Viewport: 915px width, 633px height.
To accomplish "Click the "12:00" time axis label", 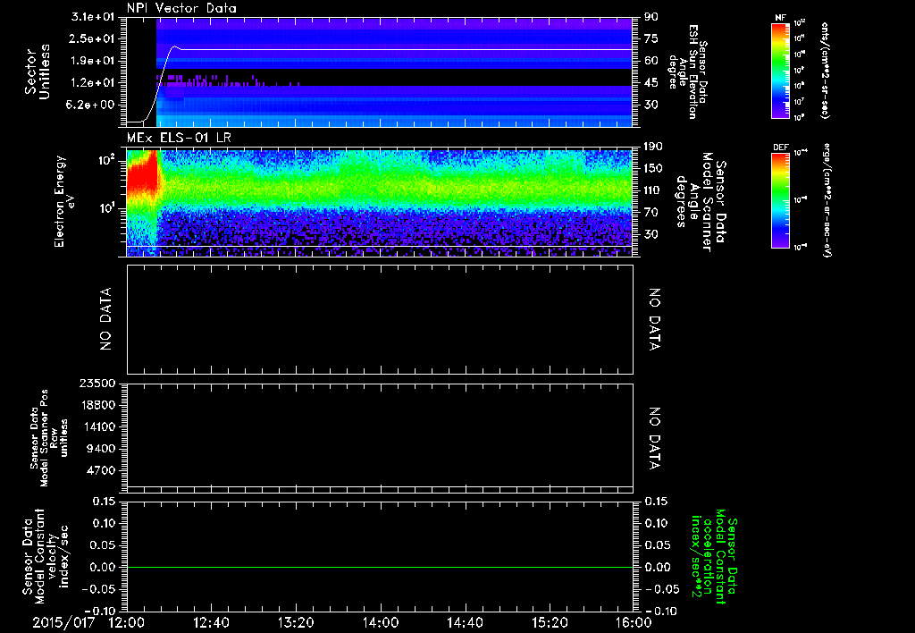I will (x=127, y=623).
